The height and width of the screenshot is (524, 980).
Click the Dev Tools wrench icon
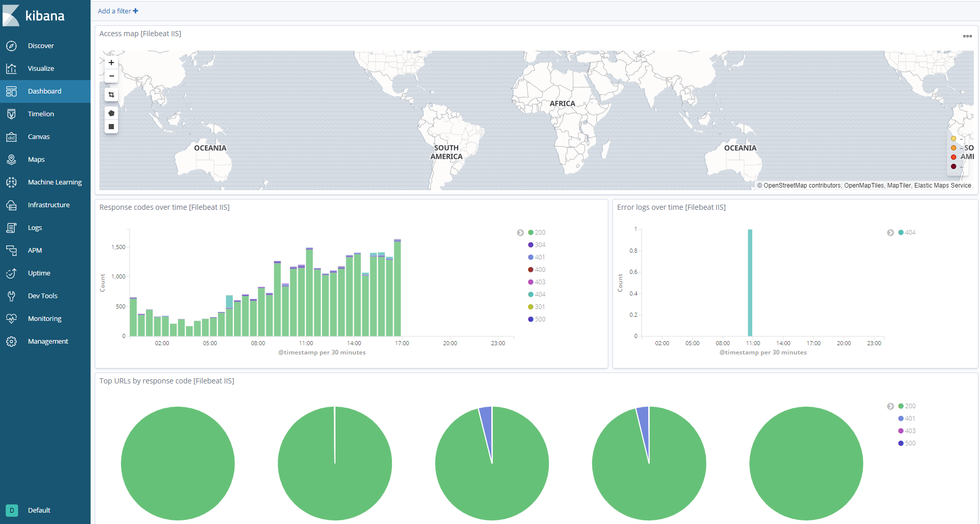click(11, 296)
